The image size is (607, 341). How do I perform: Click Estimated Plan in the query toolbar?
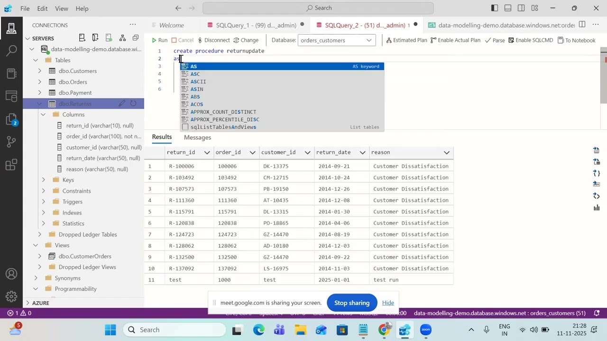pos(406,40)
